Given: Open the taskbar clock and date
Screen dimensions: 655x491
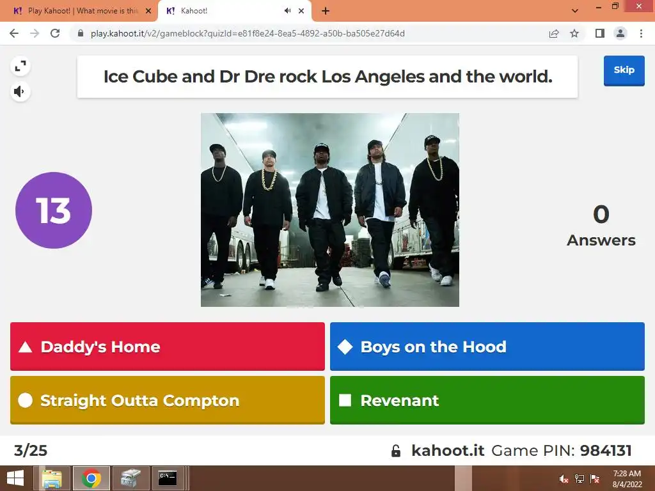Looking at the screenshot, I should [x=627, y=479].
